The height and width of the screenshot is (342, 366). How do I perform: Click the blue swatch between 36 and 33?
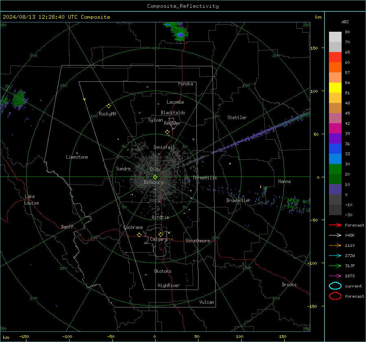335,149
